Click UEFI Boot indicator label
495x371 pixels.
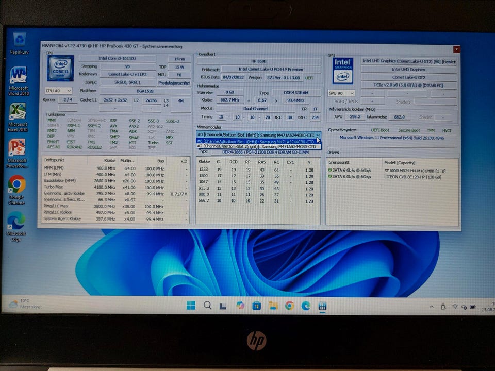(x=380, y=130)
